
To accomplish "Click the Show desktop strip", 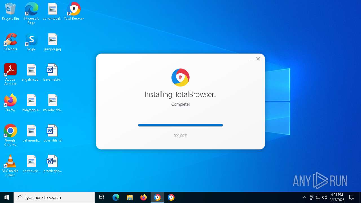I will (x=360, y=197).
